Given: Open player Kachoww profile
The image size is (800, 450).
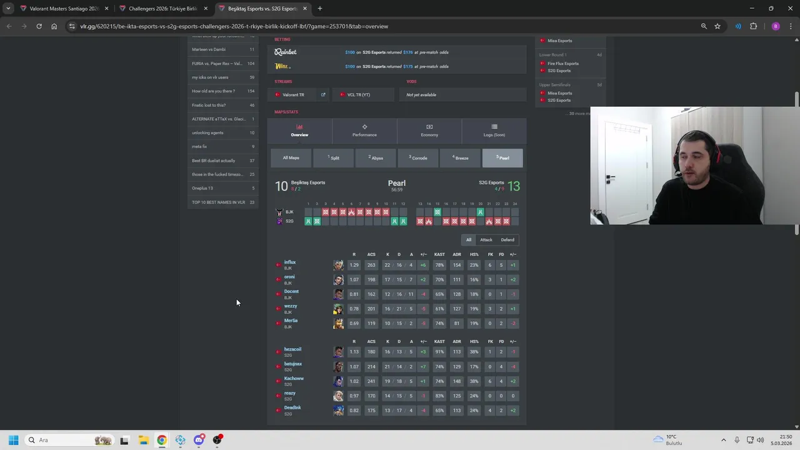Looking at the screenshot, I should 294,378.
